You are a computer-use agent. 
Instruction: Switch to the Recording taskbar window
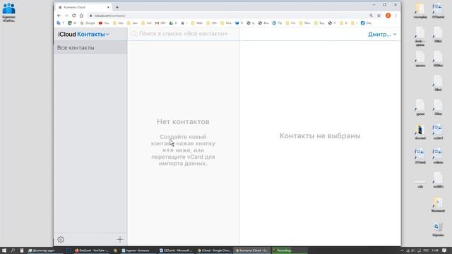click(x=290, y=250)
